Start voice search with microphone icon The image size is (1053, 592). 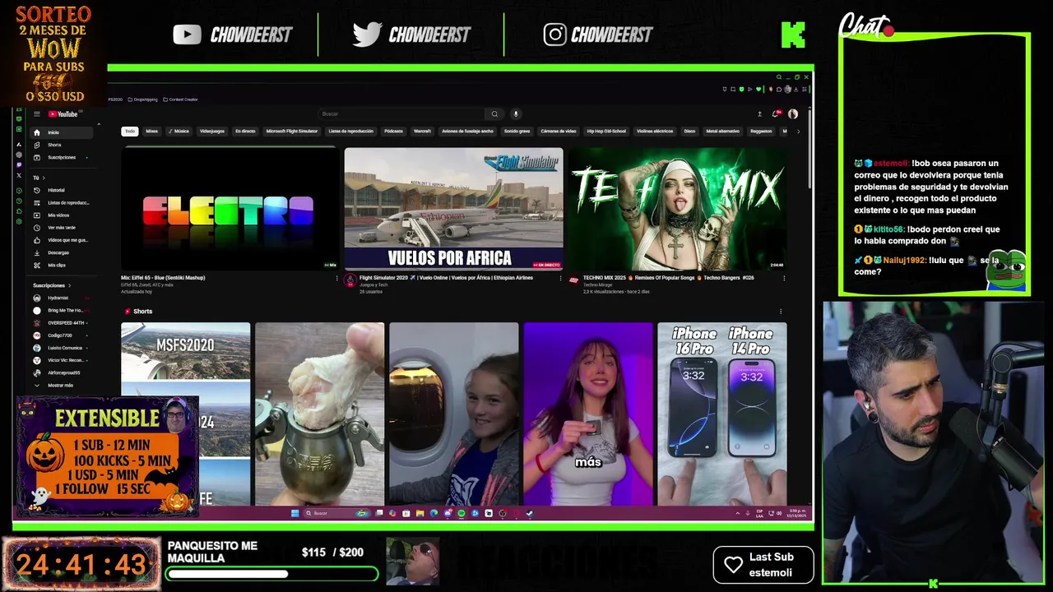[x=516, y=114]
